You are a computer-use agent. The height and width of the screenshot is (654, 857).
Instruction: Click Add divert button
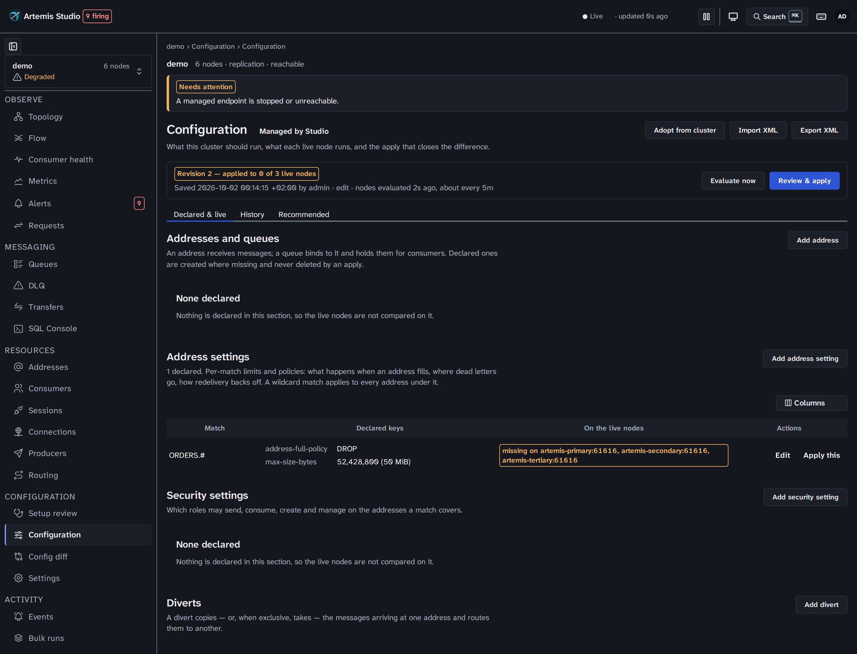point(821,605)
